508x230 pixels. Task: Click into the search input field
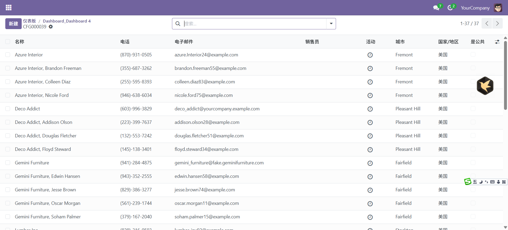254,24
